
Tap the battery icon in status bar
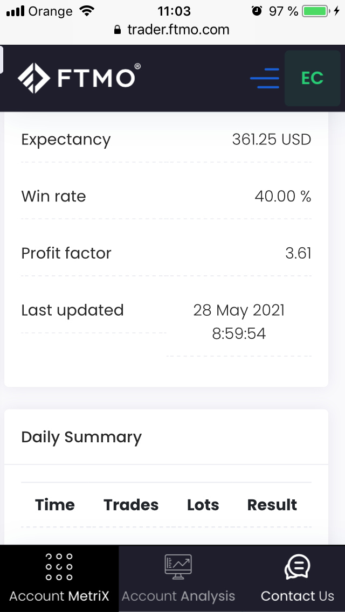click(x=316, y=11)
